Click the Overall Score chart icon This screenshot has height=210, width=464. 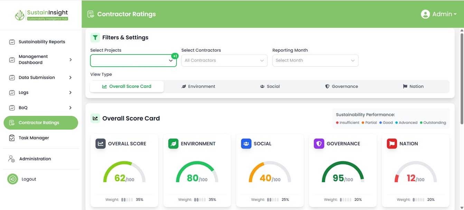101,144
